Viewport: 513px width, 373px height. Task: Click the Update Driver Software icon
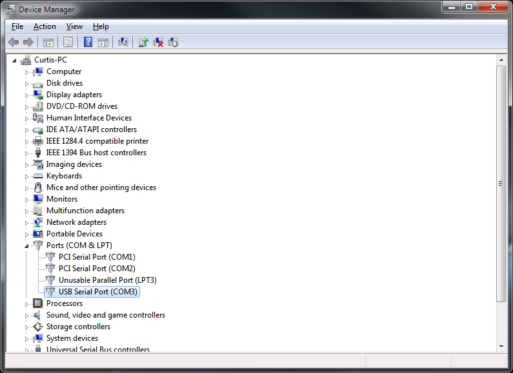(143, 42)
